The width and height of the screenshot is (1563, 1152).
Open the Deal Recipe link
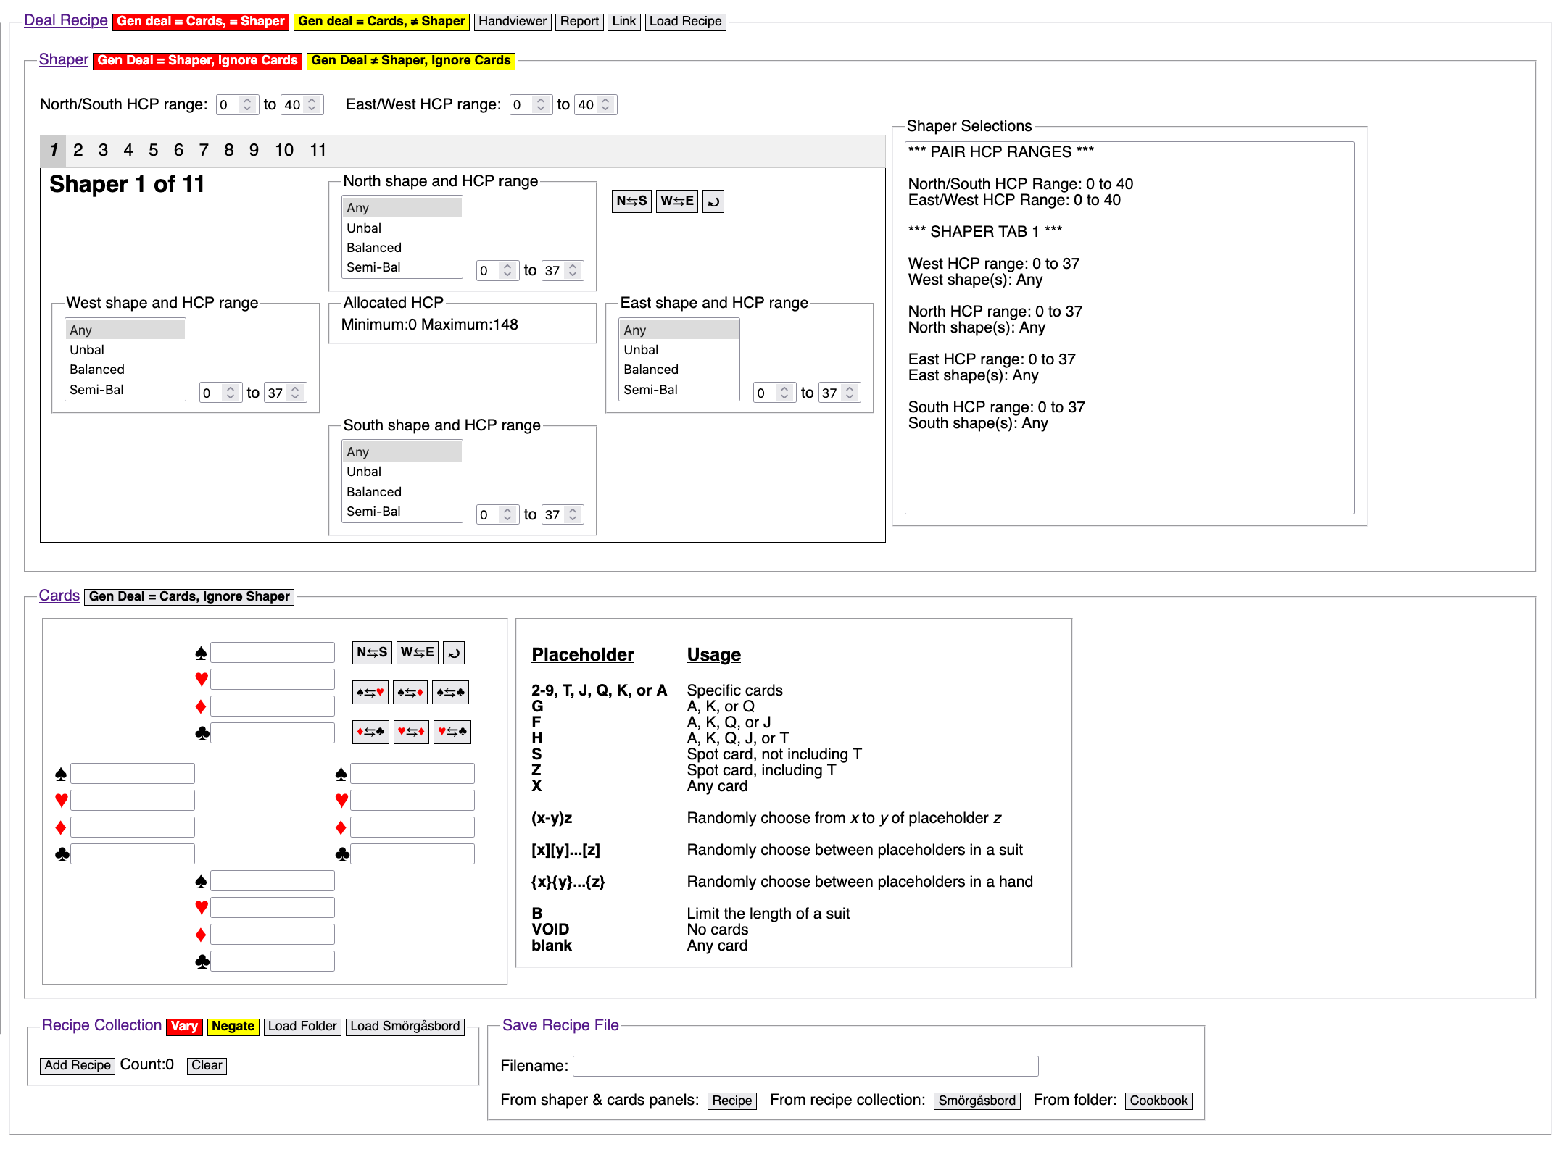pyautogui.click(x=66, y=20)
